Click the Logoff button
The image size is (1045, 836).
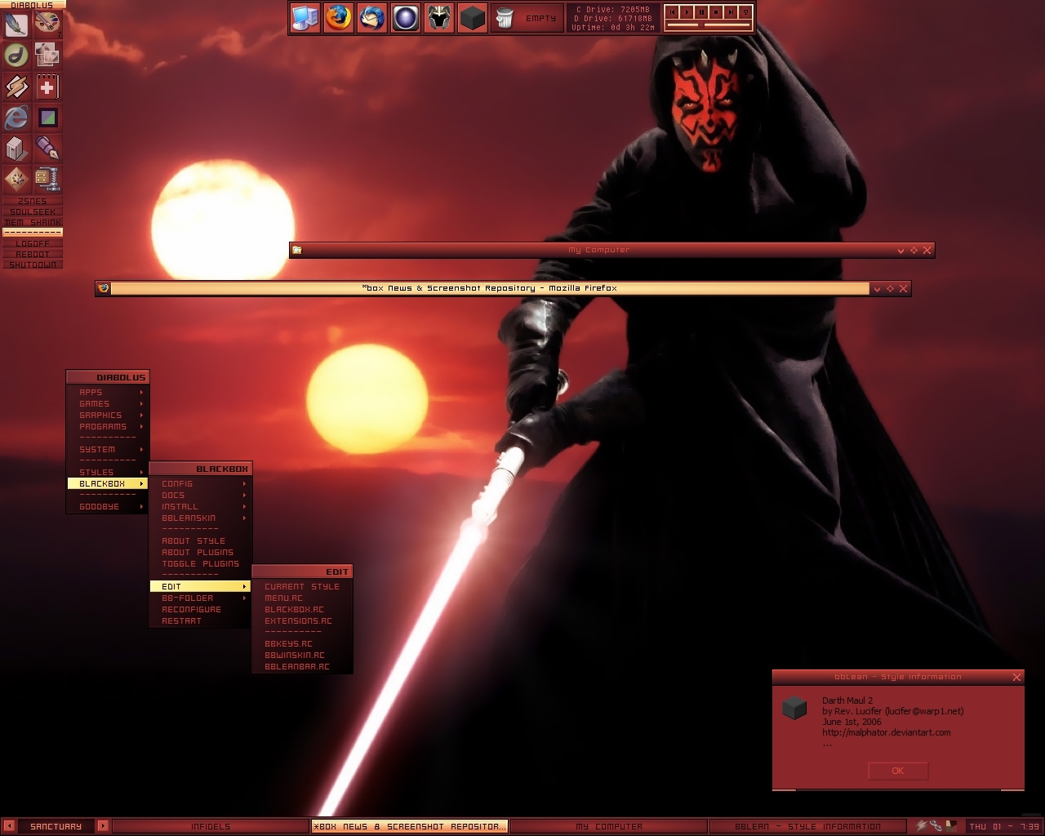click(33, 243)
